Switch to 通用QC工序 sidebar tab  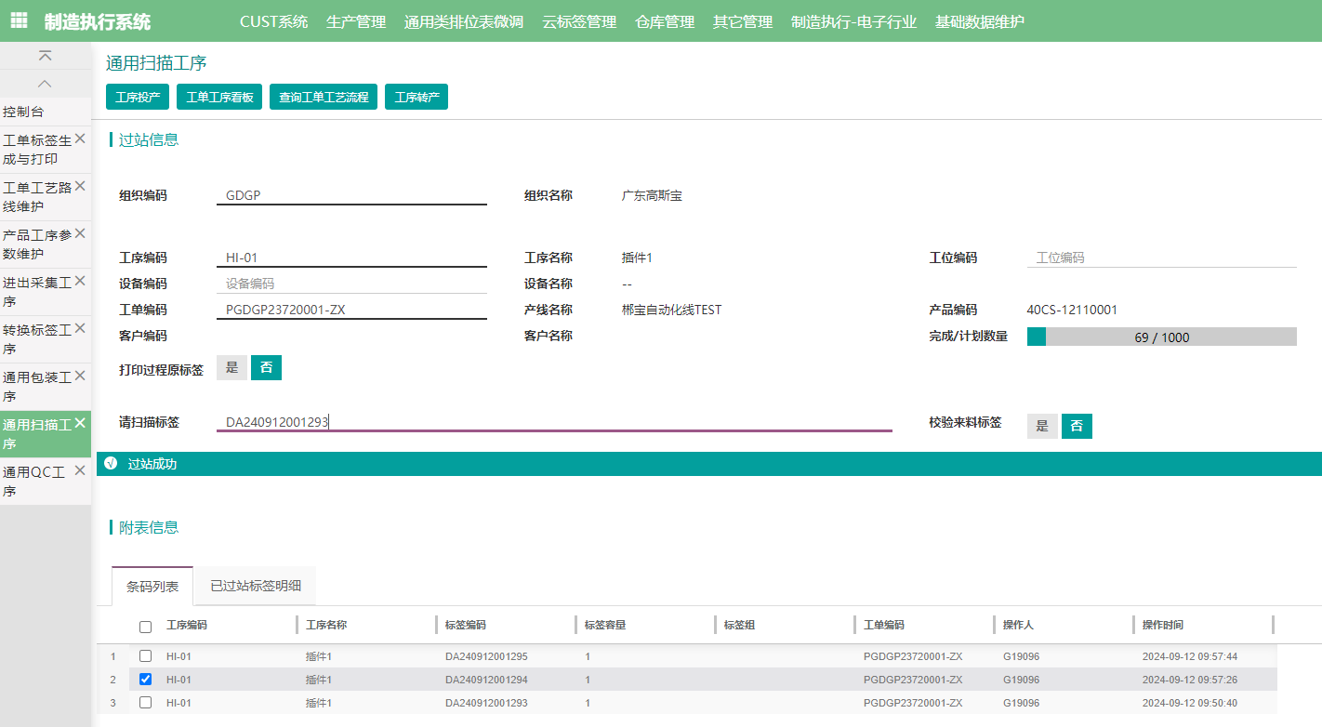tap(37, 482)
